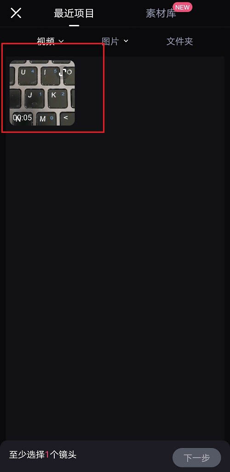Select the keyboard video thumbnail
230x472 pixels.
[x=42, y=93]
